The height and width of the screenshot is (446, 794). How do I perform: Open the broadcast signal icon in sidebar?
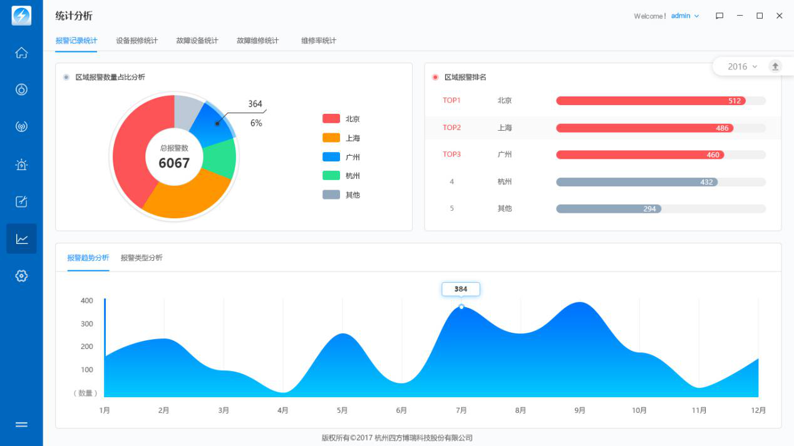click(21, 127)
